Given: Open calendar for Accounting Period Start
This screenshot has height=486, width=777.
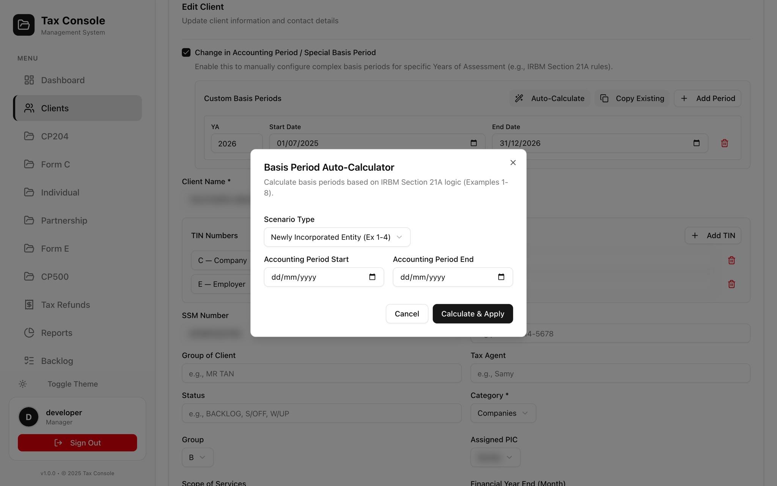Looking at the screenshot, I should [x=372, y=277].
